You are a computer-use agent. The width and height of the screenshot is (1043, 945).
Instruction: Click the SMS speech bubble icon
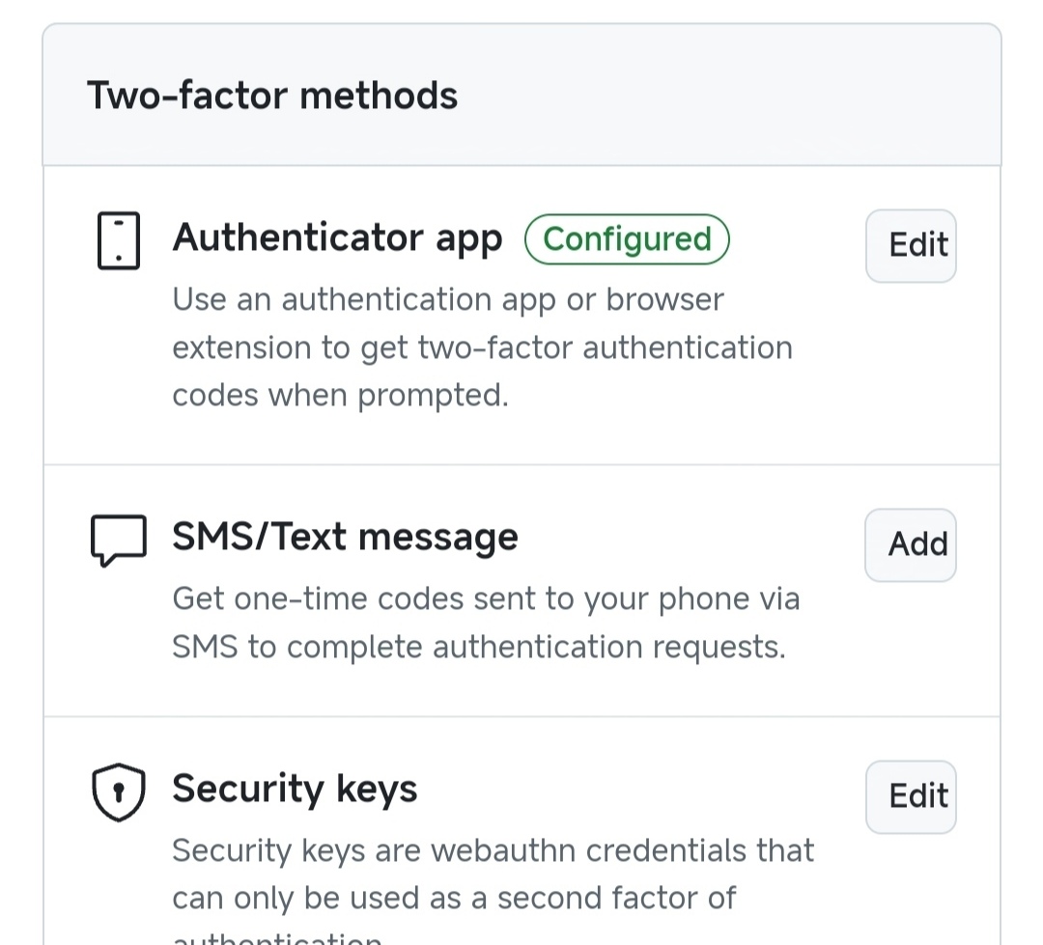coord(119,540)
